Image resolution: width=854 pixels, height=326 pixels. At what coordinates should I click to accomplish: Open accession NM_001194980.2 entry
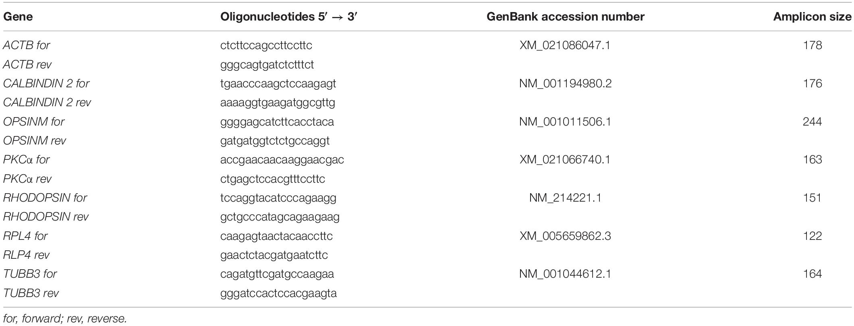click(x=565, y=83)
